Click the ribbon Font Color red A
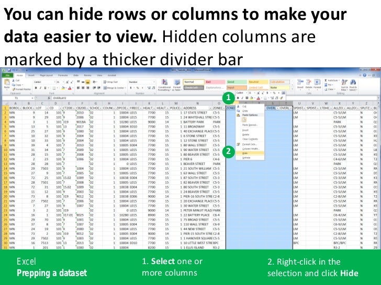The image size is (381, 285). [70, 88]
